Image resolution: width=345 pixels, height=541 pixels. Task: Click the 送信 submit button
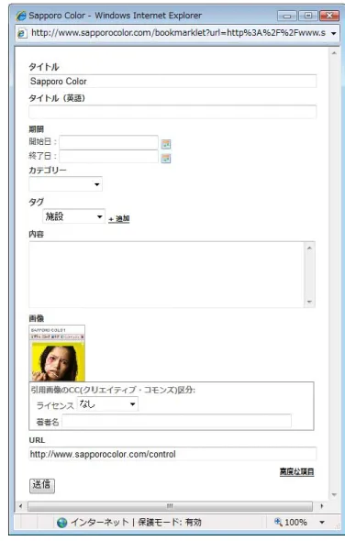42,485
